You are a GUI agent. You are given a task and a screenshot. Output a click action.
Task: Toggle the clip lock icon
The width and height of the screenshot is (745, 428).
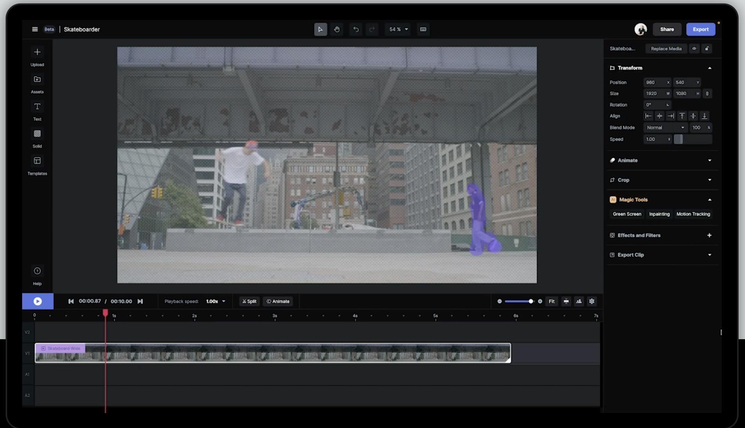(x=707, y=49)
